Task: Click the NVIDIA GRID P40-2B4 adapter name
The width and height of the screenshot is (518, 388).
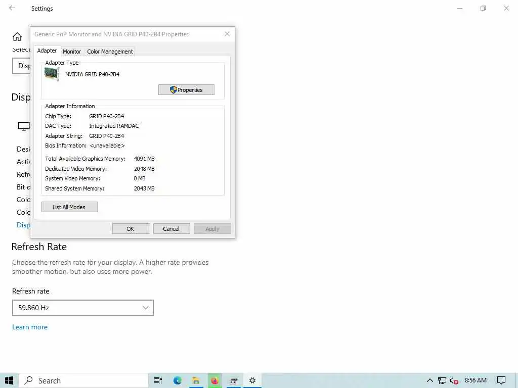Action: coord(92,74)
